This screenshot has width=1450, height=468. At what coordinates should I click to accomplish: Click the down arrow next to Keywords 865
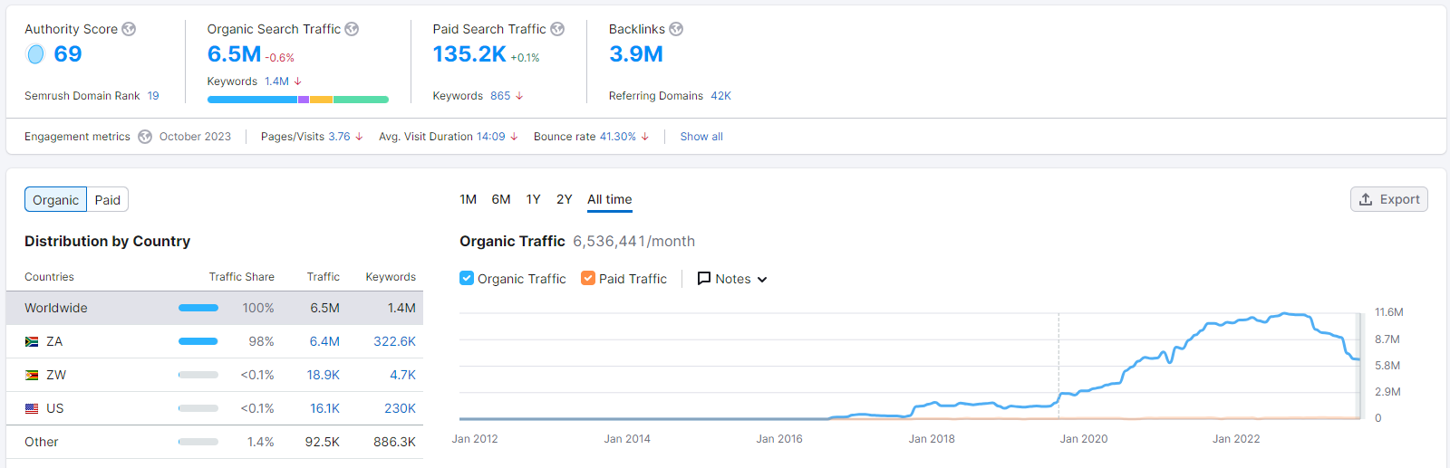pos(519,96)
